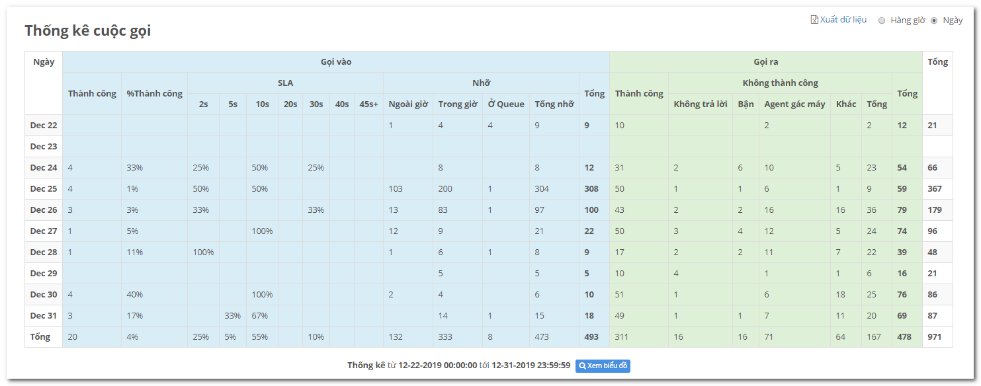
Task: Click the 67% SLA value in Dec 31 row
Action: [x=260, y=316]
